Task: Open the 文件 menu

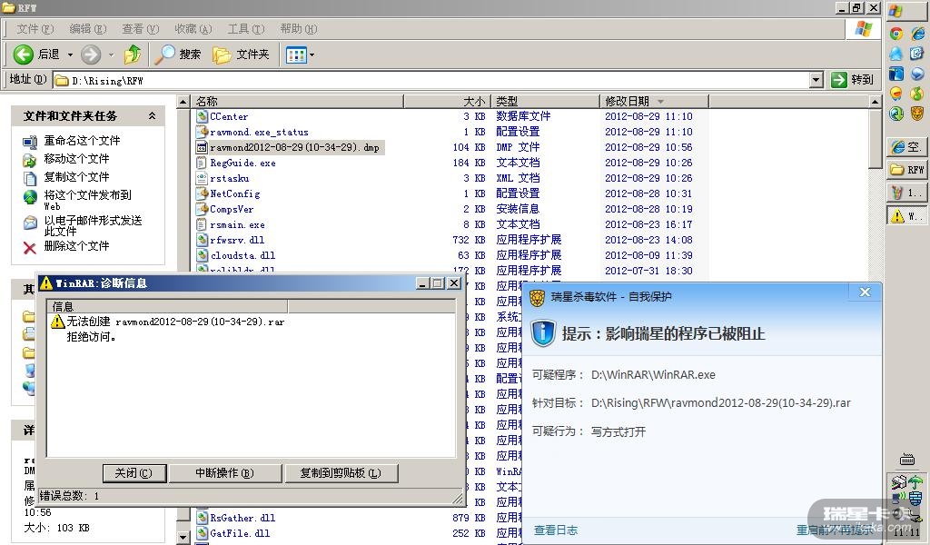Action: tap(35, 28)
